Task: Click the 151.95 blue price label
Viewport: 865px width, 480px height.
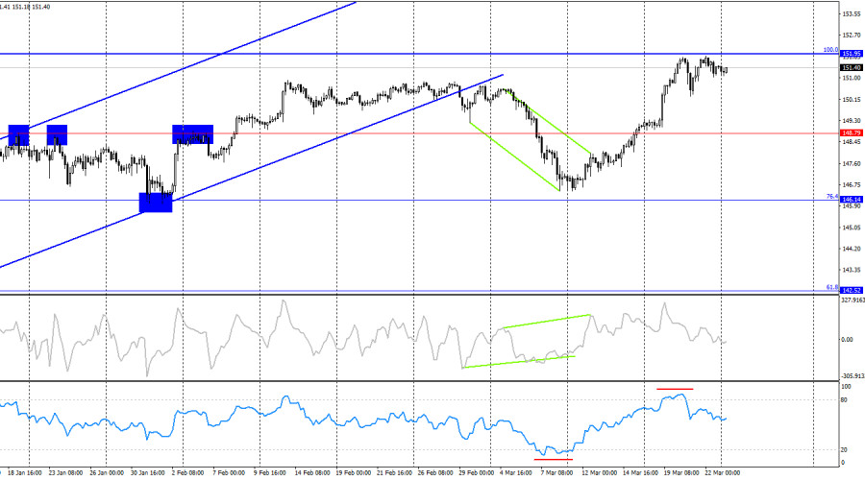Action: [851, 54]
